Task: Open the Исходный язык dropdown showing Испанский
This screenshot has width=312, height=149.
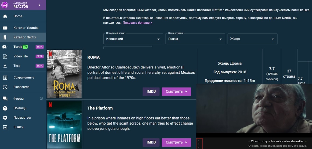Action: coord(133,39)
